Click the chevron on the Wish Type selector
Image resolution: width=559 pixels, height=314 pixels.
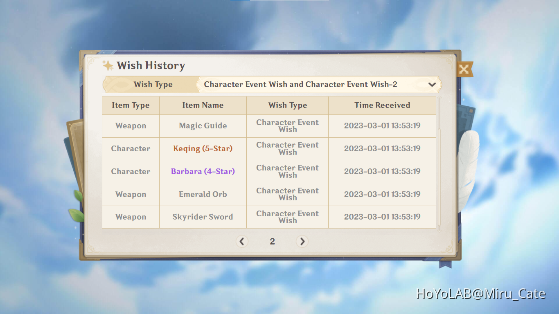click(432, 85)
